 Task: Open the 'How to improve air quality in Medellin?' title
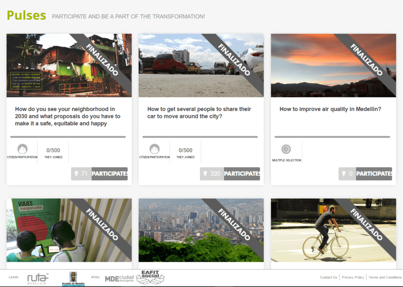[330, 109]
